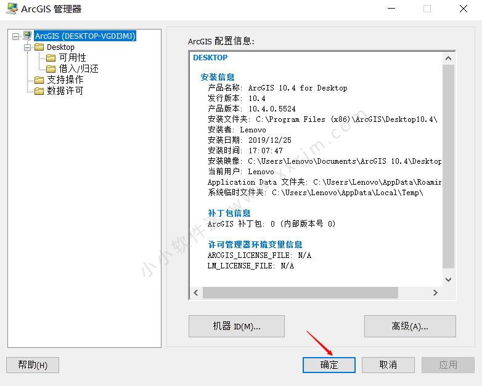Click the ArcGIS 配置信息 label
The image size is (482, 386).
[221, 41]
